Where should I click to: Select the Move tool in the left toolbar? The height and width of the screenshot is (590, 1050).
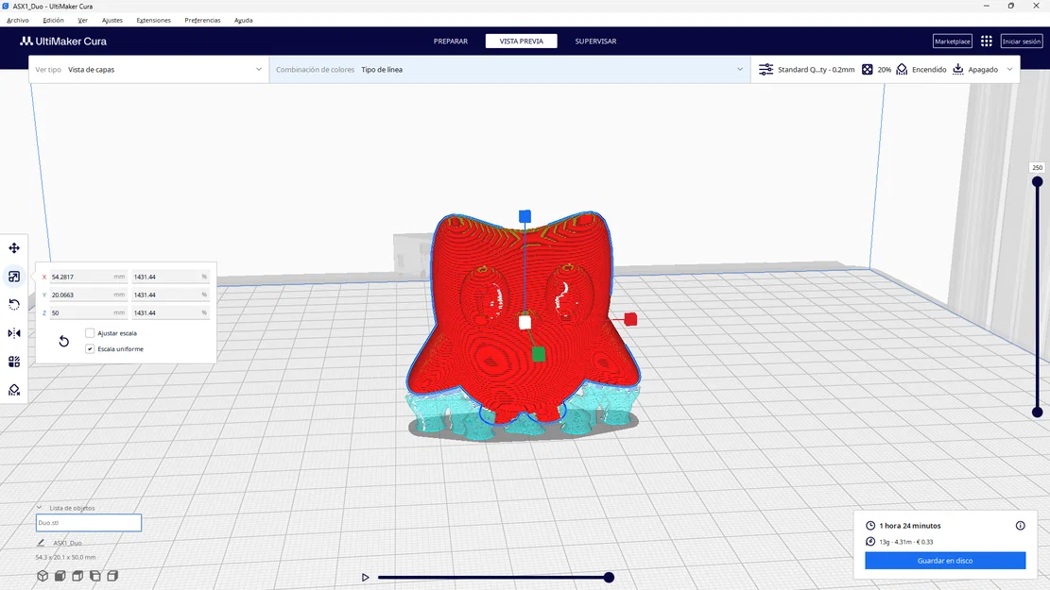click(13, 247)
